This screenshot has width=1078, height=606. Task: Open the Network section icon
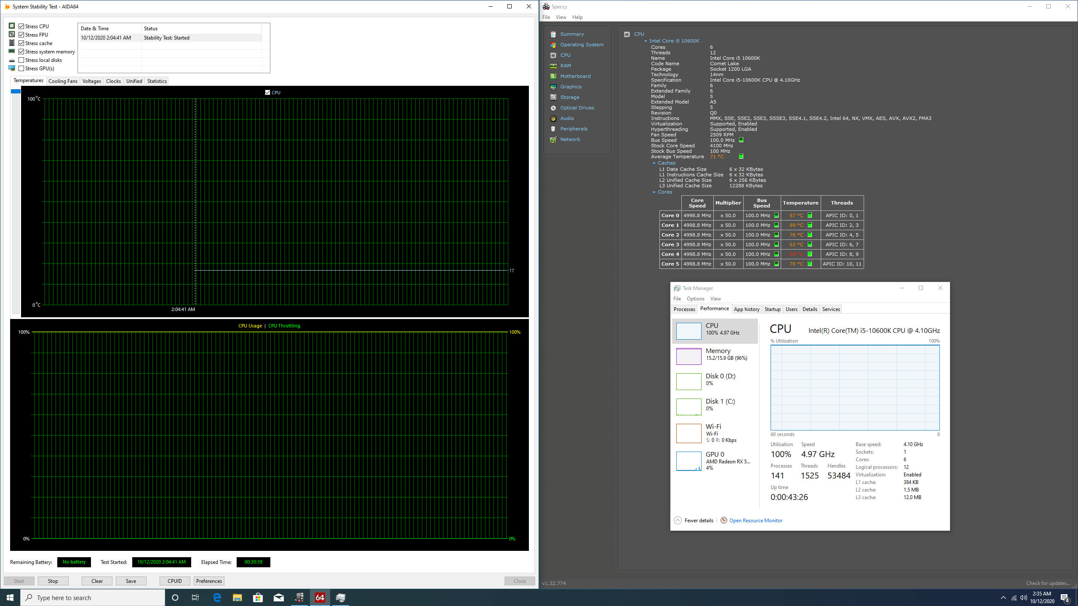coord(553,139)
